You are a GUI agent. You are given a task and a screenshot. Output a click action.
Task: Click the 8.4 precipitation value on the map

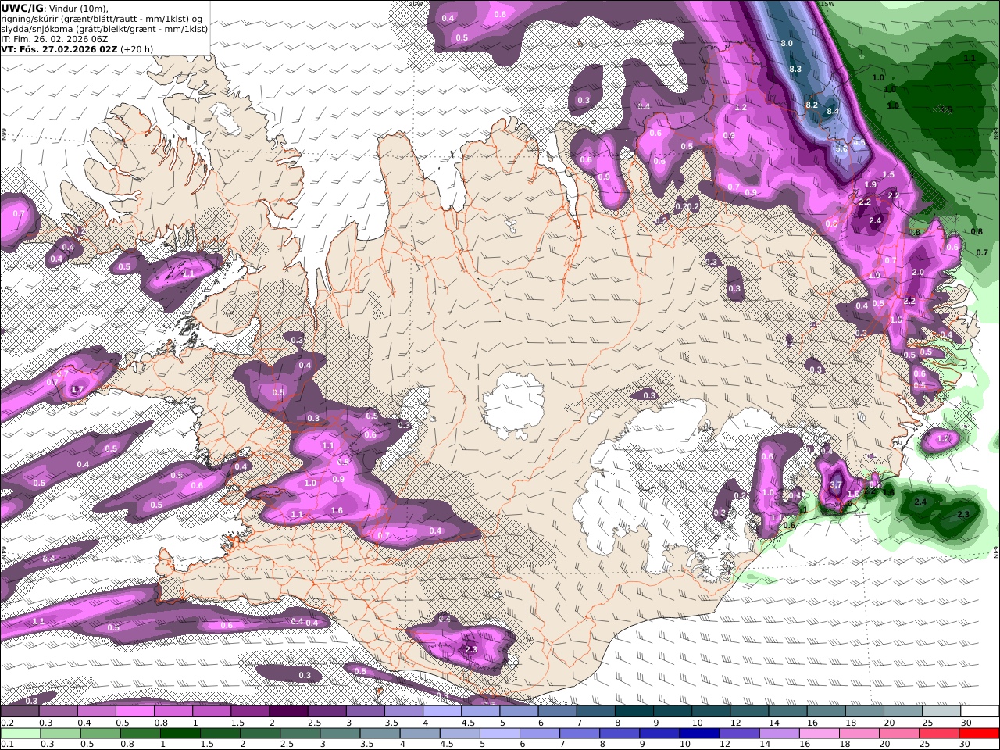click(x=833, y=112)
